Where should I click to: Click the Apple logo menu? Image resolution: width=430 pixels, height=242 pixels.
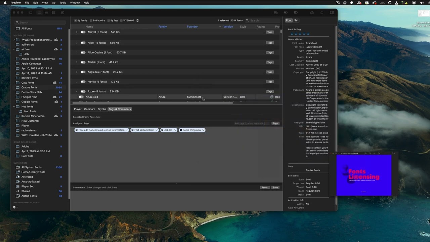(x=5, y=3)
